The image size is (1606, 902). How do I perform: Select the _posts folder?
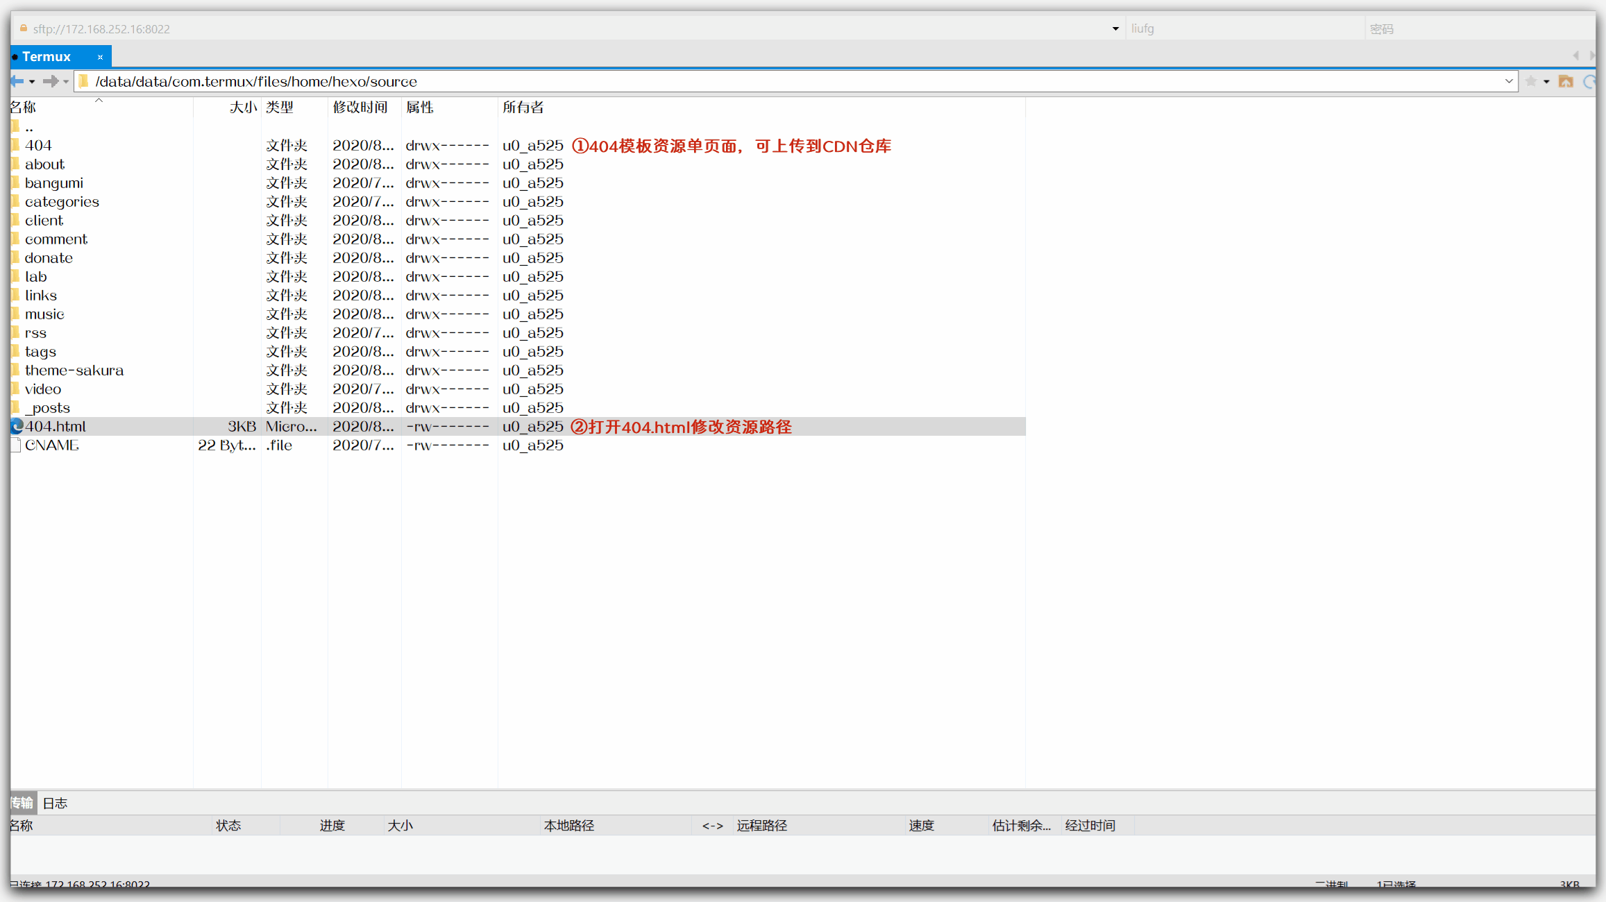[x=47, y=408]
